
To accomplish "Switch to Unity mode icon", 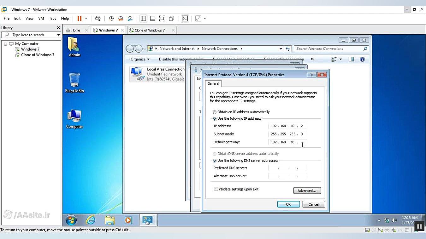I will (172, 19).
